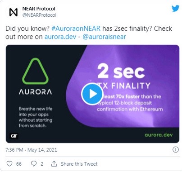Open the #AuroraonNEAR hashtag

click(x=76, y=29)
